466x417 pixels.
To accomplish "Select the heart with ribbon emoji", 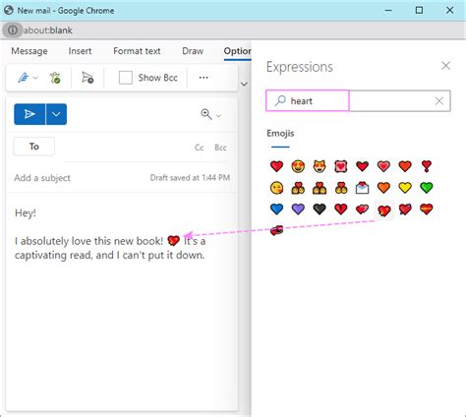I will 427,209.
